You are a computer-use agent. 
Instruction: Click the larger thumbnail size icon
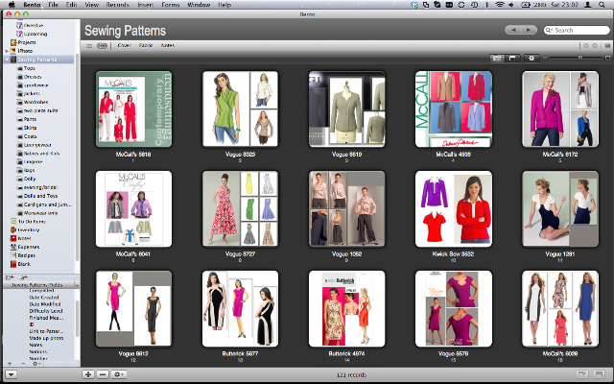click(x=607, y=58)
